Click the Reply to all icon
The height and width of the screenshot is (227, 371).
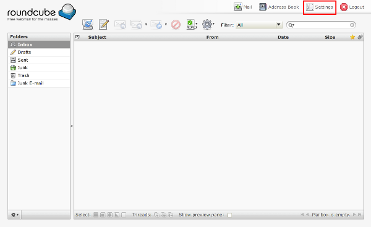point(136,25)
